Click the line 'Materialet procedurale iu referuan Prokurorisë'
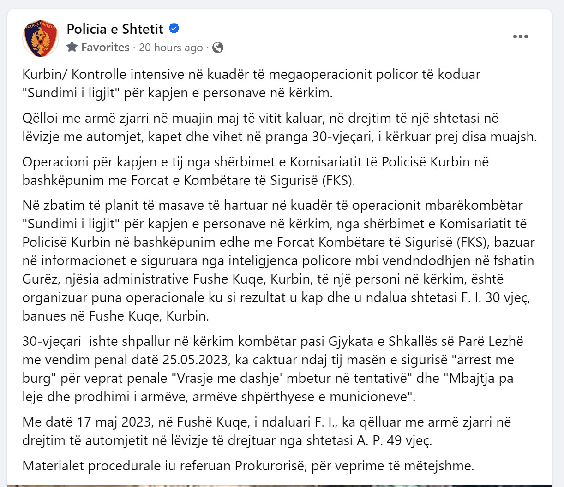 248,466
